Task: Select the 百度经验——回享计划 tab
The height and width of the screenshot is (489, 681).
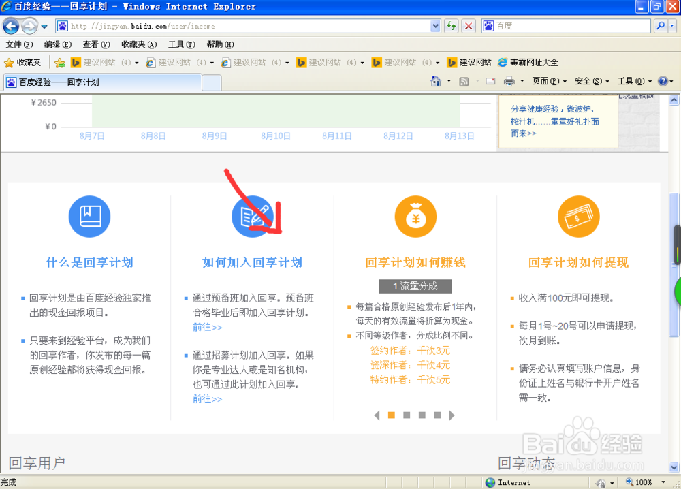Action: [103, 82]
